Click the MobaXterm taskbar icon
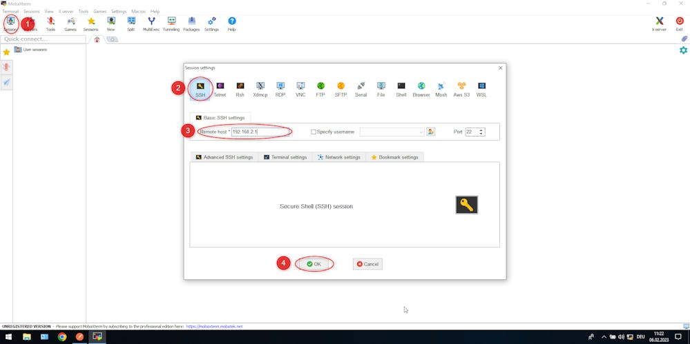Screen dimensions: 690x344 (x=97, y=337)
